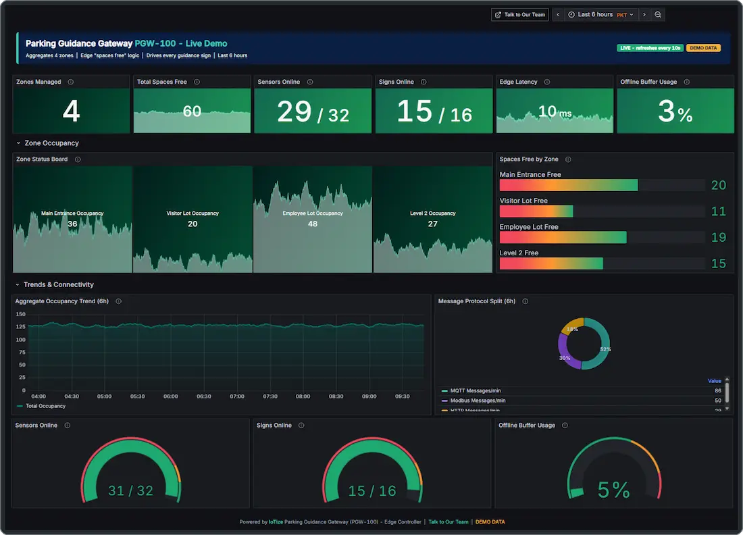The image size is (743, 535).
Task: Open info icon for Edge Latency panel
Action: [x=547, y=82]
